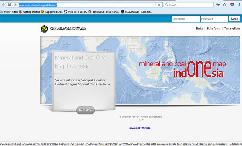Click the Pocket save icon

[x=232, y=5]
